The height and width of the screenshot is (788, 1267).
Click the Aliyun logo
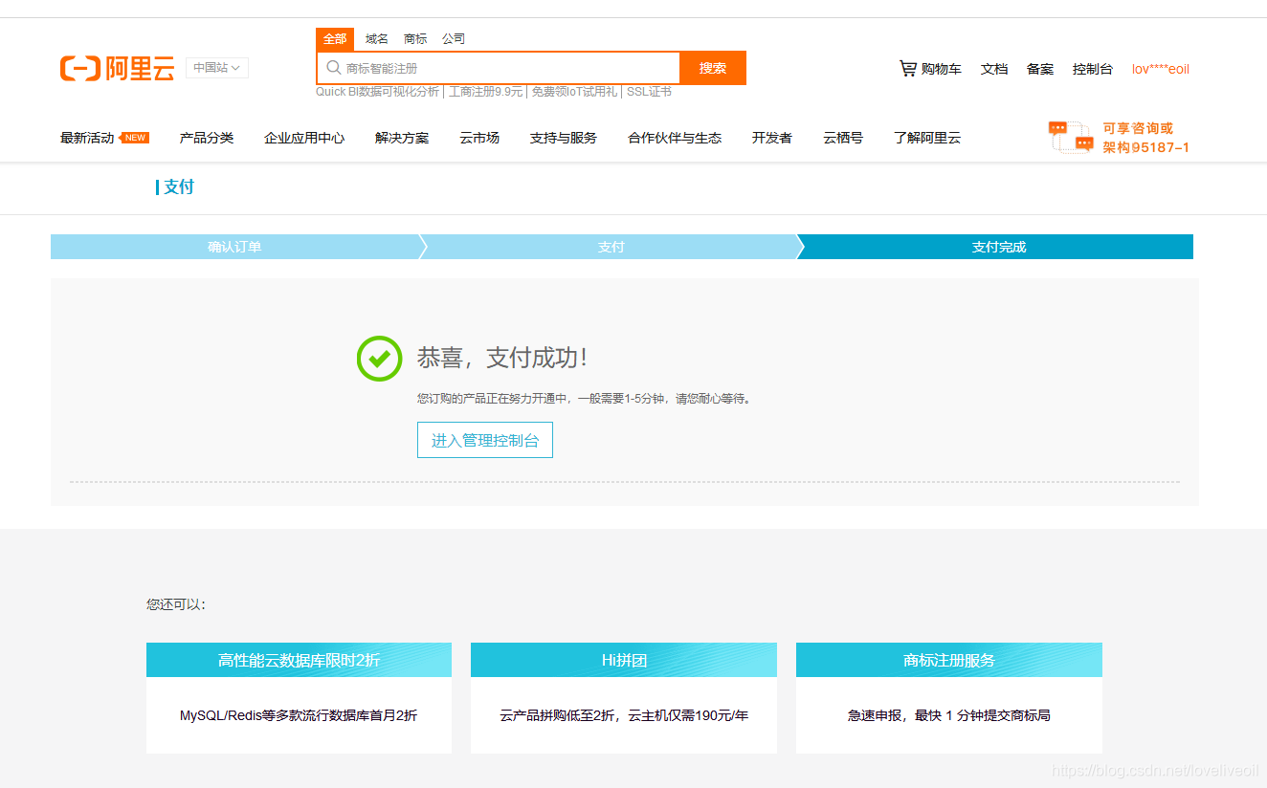(117, 68)
